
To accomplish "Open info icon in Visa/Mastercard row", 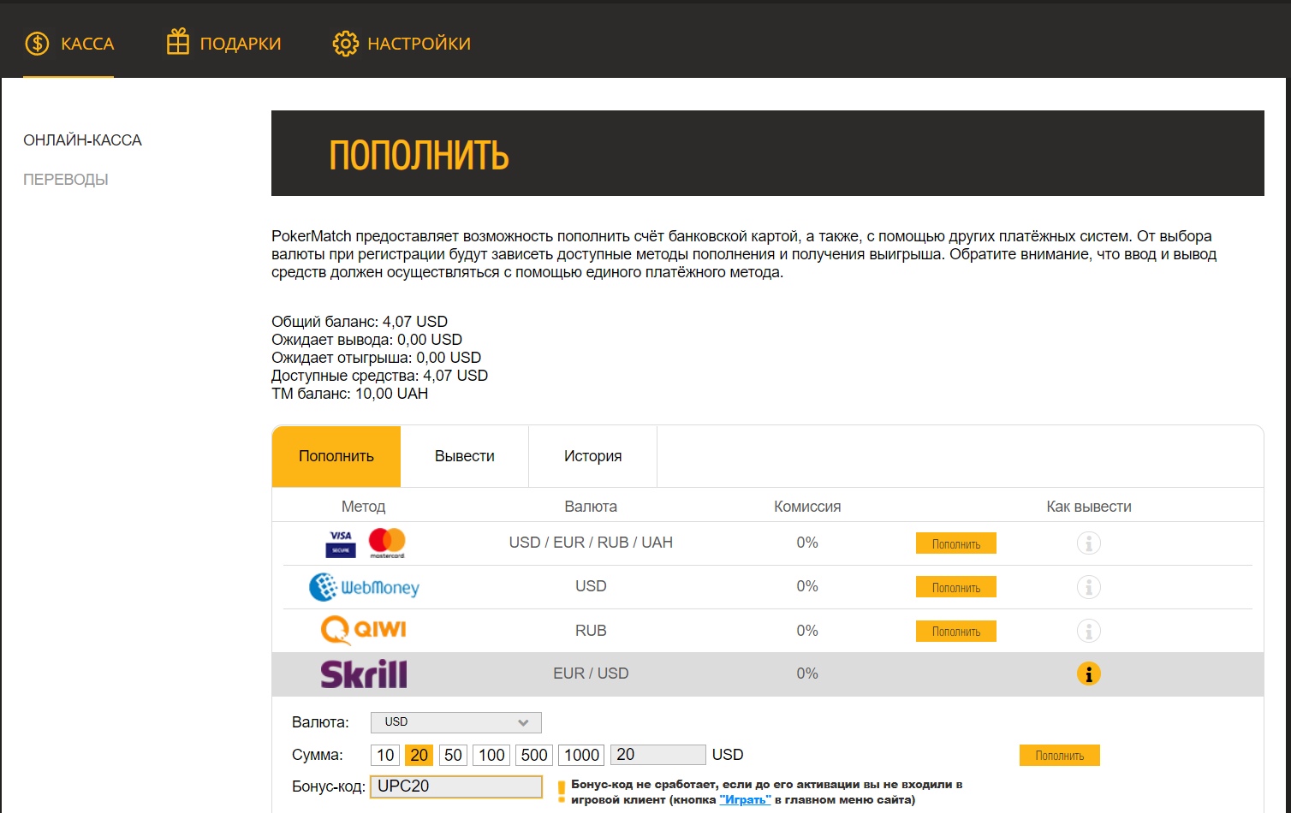I will (1088, 543).
